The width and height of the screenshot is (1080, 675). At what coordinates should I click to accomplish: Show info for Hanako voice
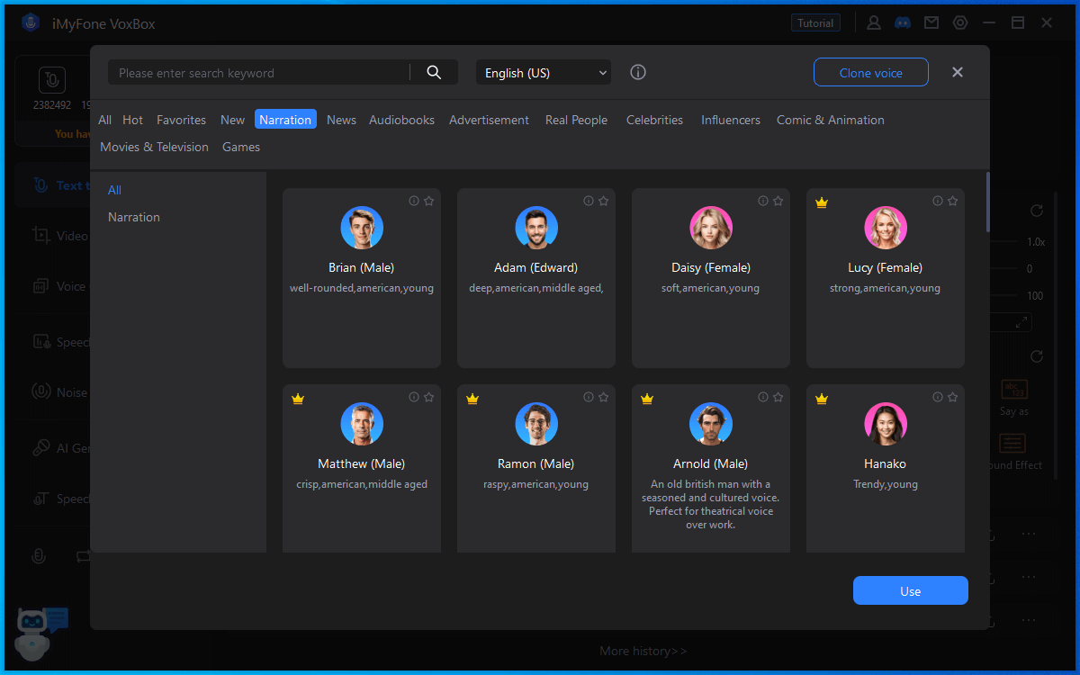point(938,398)
